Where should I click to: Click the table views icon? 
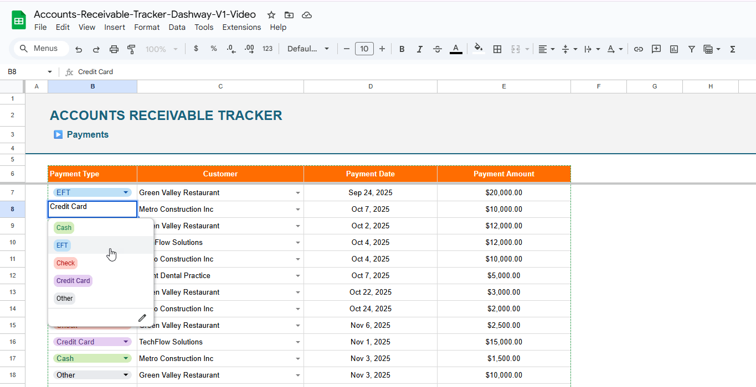pyautogui.click(x=712, y=49)
